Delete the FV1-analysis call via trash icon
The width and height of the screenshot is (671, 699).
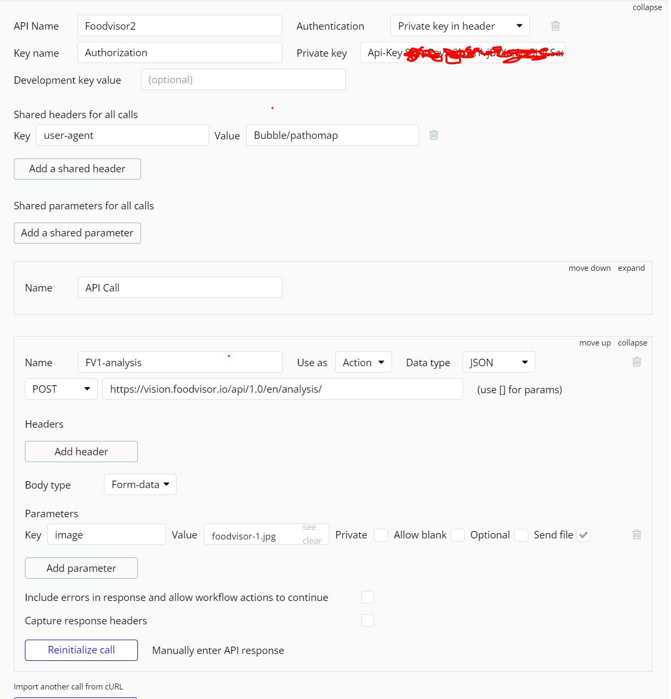(x=637, y=362)
